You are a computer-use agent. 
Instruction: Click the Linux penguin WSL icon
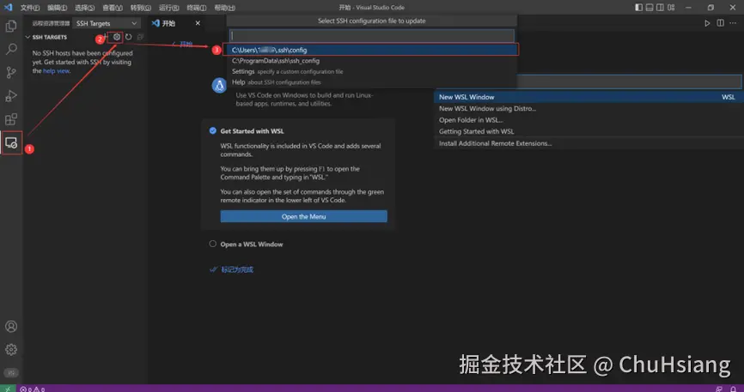(x=219, y=85)
